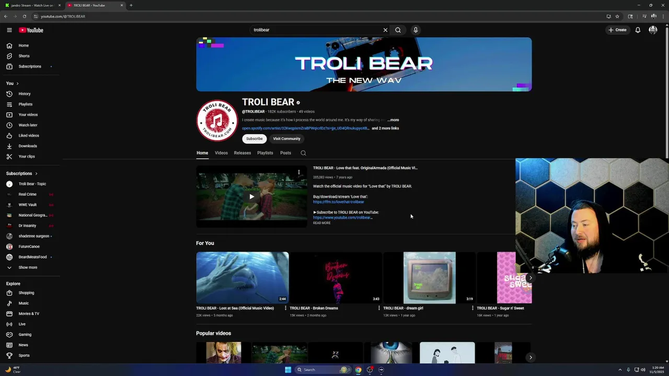
Task: Open dream girl video thumbnail
Action: coord(430,277)
